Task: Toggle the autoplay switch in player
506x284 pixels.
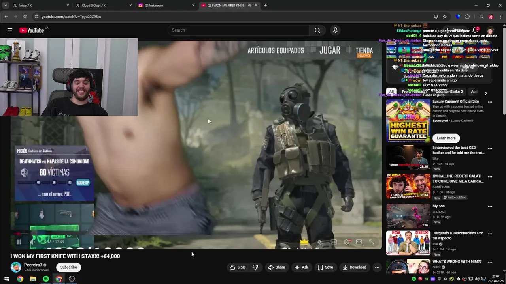Action: pyautogui.click(x=320, y=242)
